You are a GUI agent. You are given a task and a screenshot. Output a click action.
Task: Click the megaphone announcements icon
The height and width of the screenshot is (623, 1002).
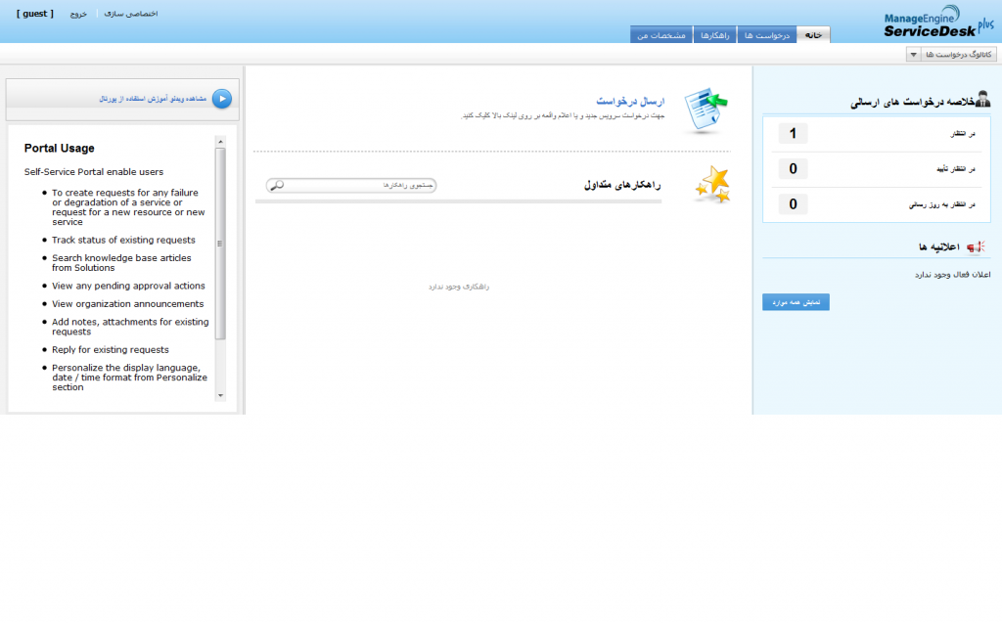pyautogui.click(x=976, y=247)
